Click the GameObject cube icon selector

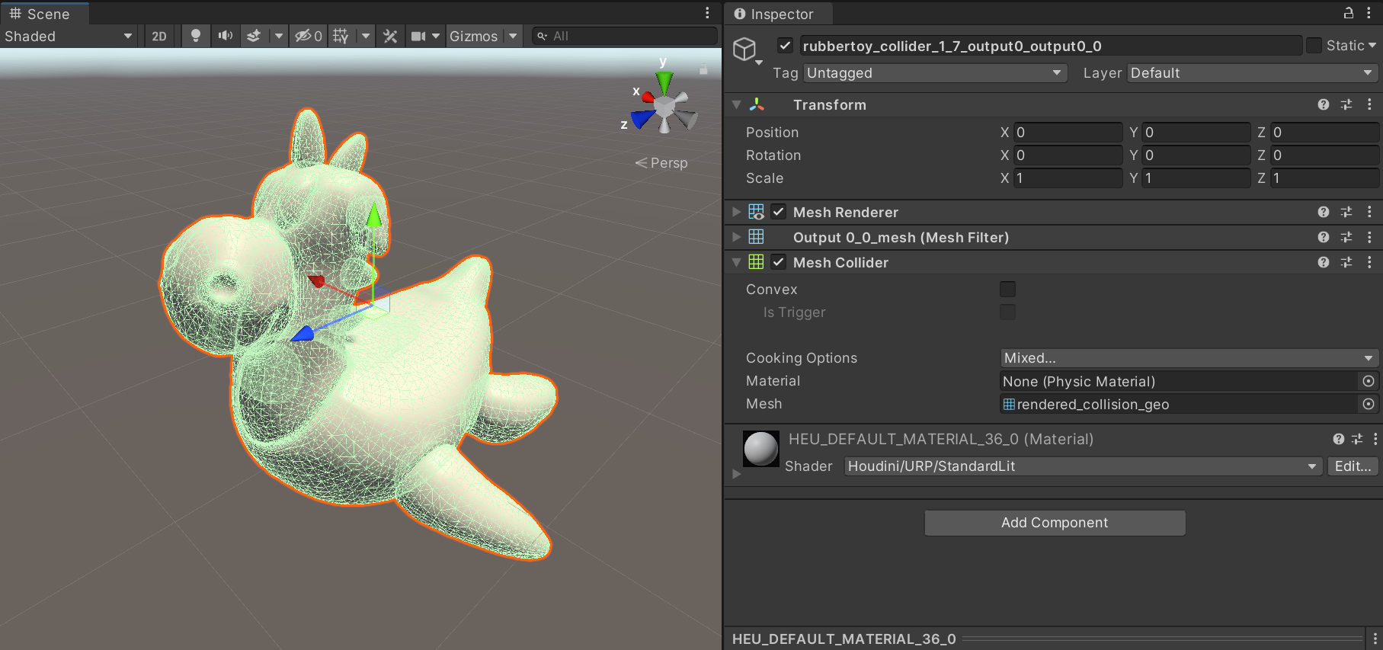(747, 50)
